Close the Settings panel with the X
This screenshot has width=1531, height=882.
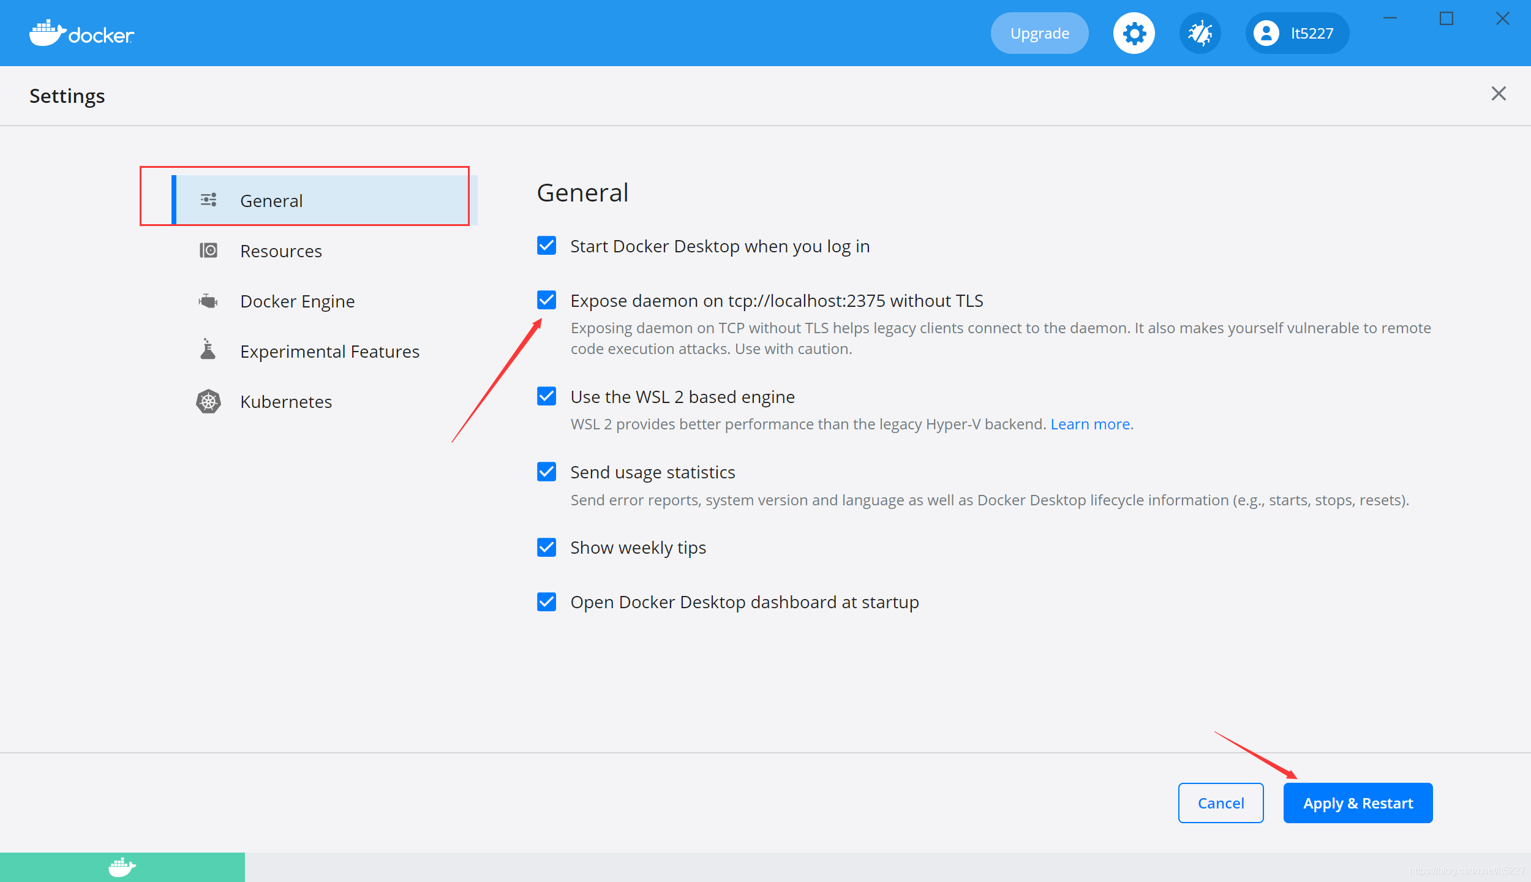click(x=1498, y=94)
